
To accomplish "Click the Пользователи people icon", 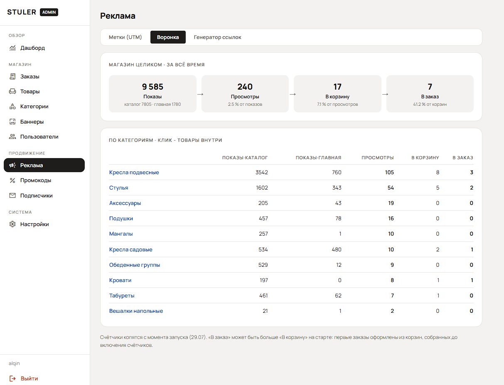I will click(x=12, y=137).
